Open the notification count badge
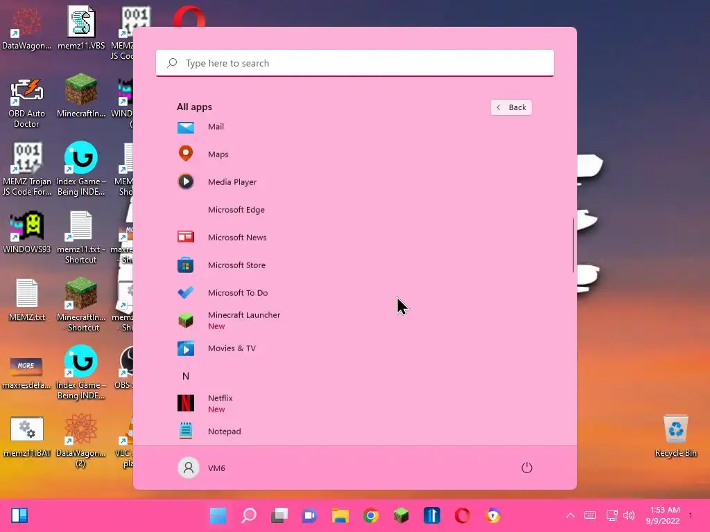The width and height of the screenshot is (710, 532). (691, 515)
